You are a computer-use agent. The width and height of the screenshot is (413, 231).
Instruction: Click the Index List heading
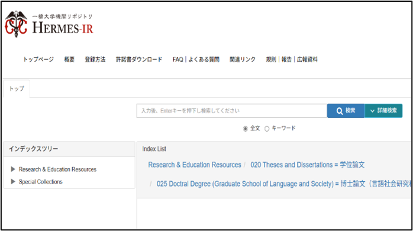154,149
